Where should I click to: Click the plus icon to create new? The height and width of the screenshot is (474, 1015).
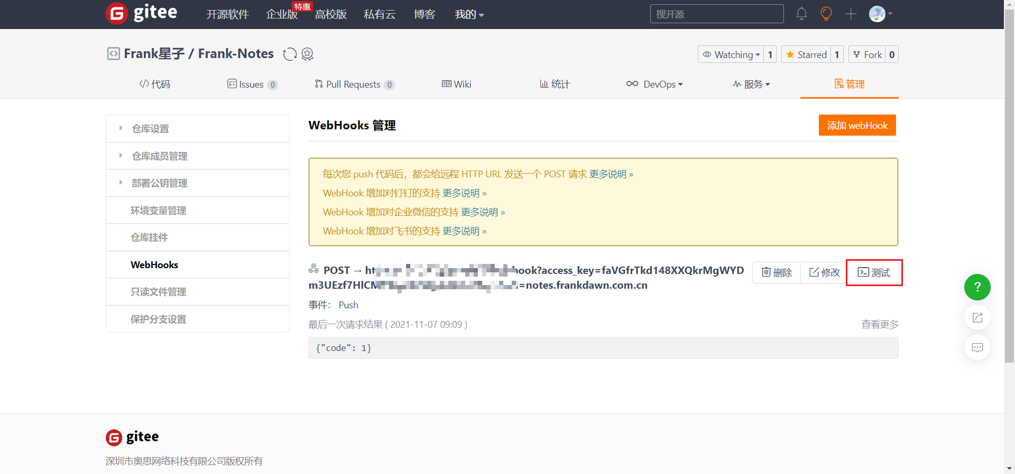(851, 14)
